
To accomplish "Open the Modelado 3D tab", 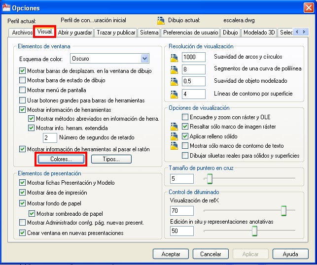I will click(x=259, y=33).
